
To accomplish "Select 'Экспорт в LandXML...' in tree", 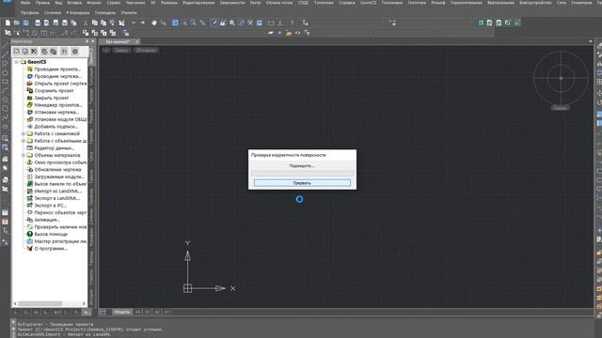I will point(57,198).
